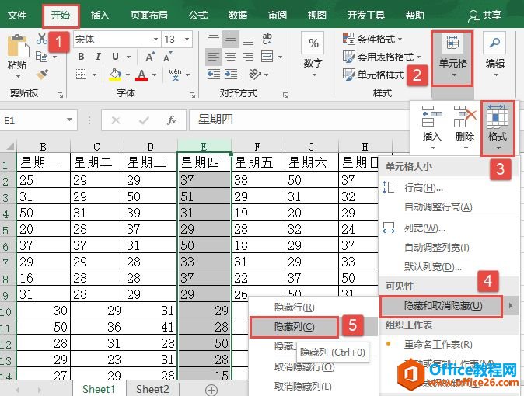Viewport: 524px width, 396px height.
Task: Apply red font color A
Action: (141, 74)
